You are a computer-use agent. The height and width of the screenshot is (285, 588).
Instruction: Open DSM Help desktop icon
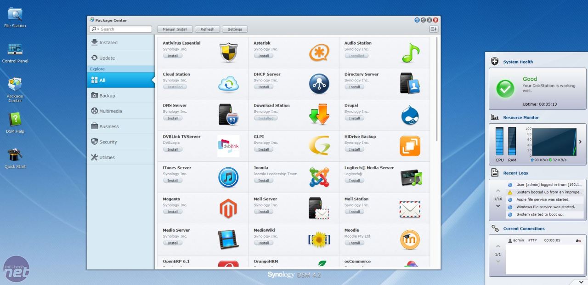(15, 123)
